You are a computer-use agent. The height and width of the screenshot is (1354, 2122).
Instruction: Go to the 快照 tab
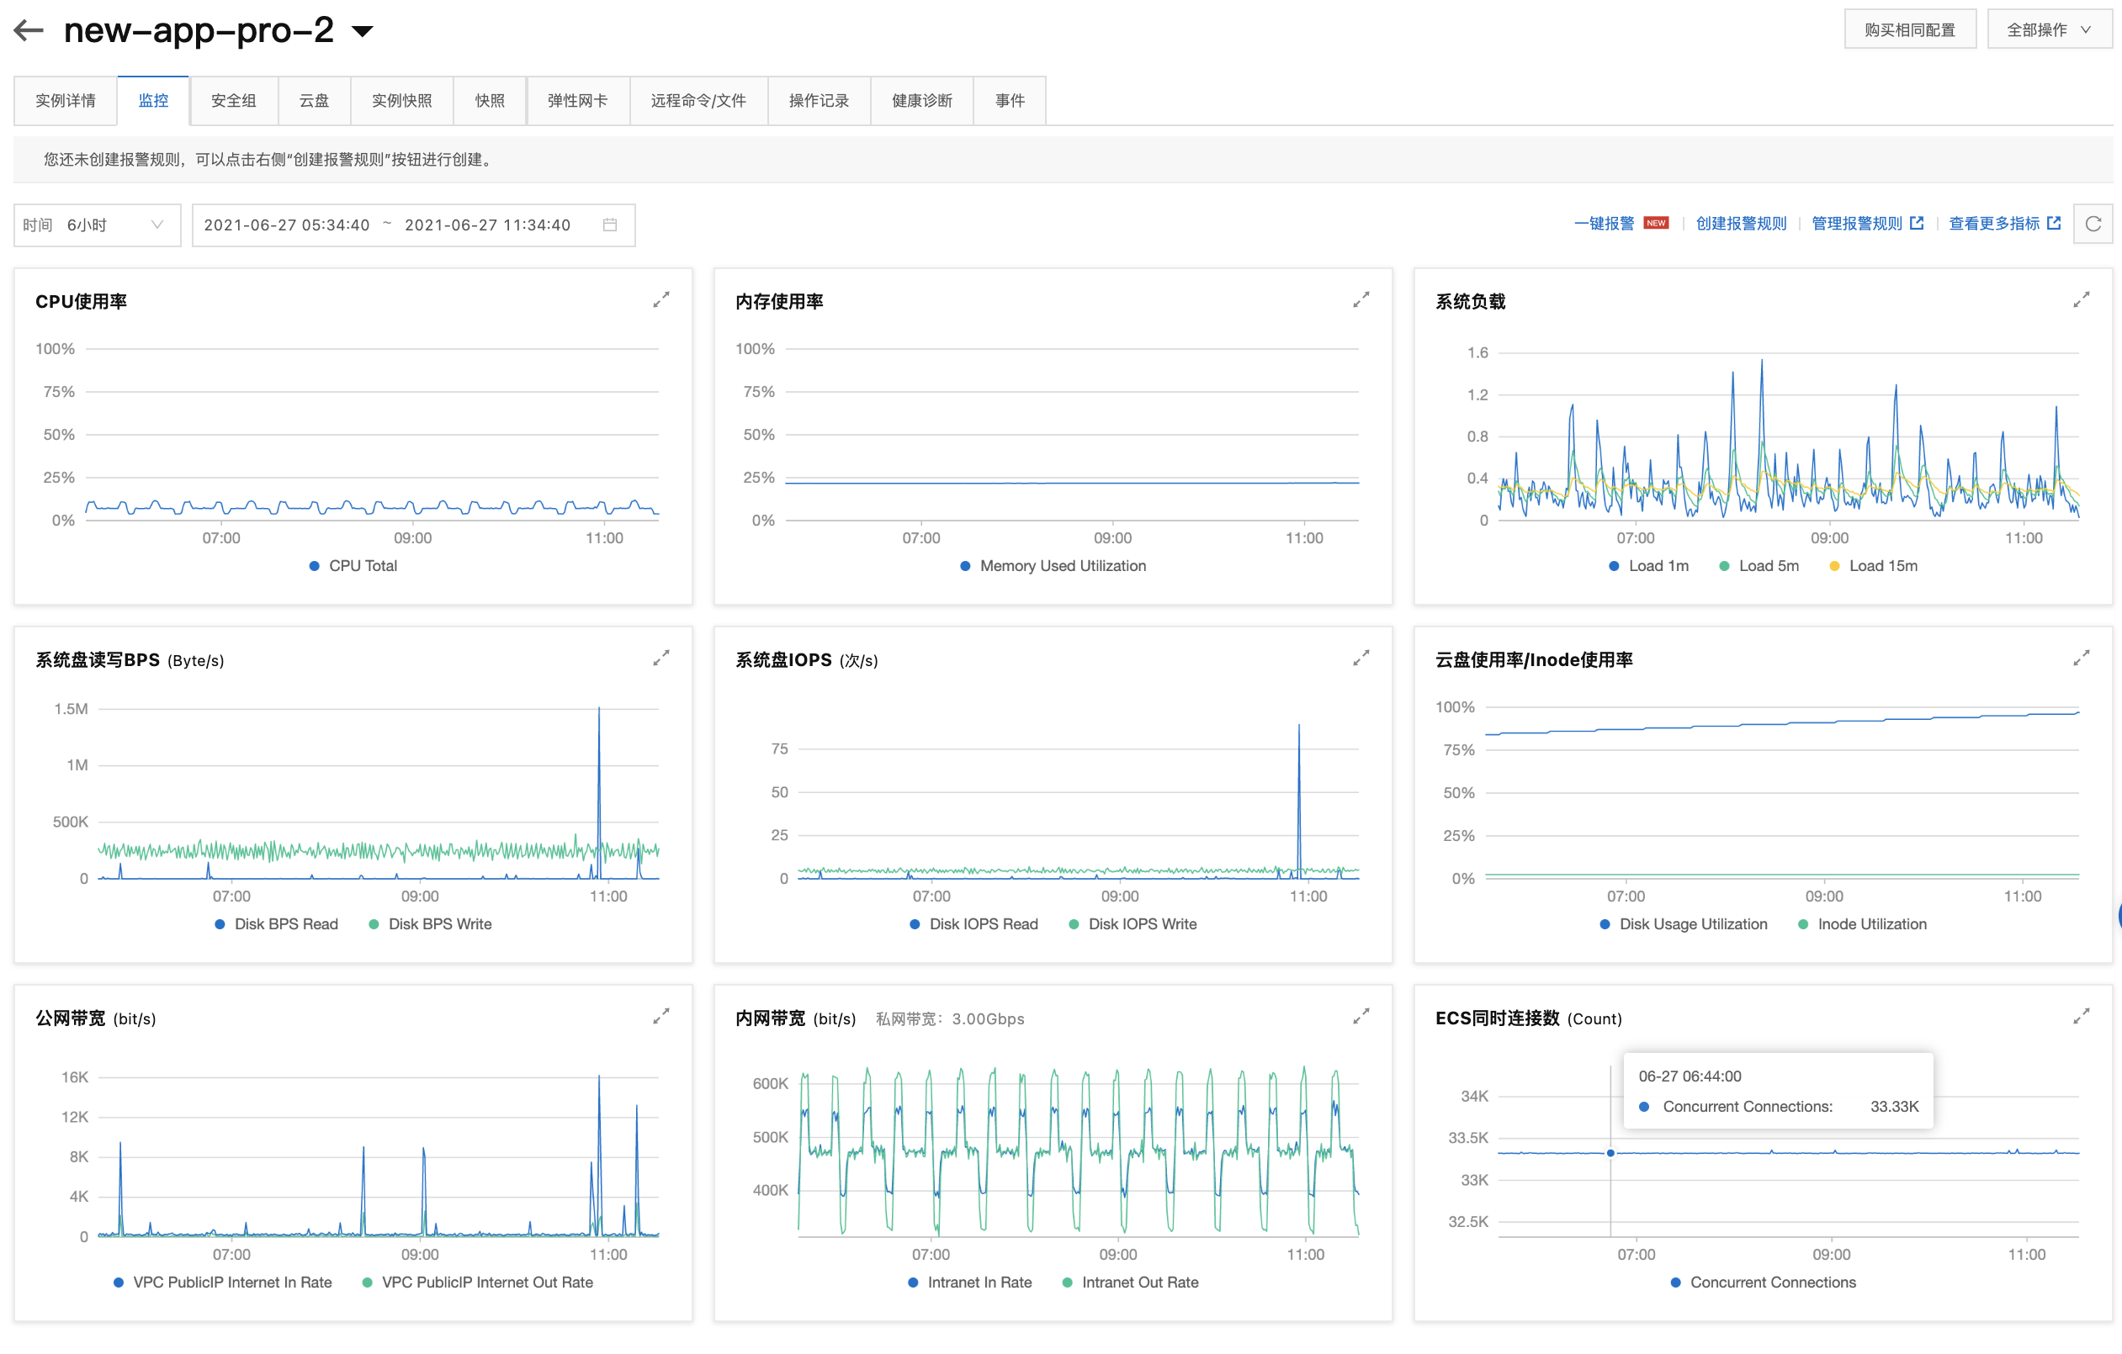490,100
